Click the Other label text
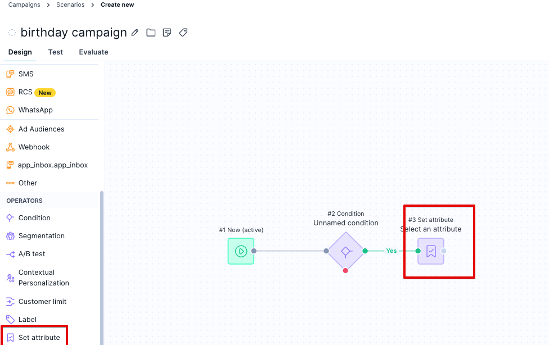The image size is (549, 345). coord(28,183)
